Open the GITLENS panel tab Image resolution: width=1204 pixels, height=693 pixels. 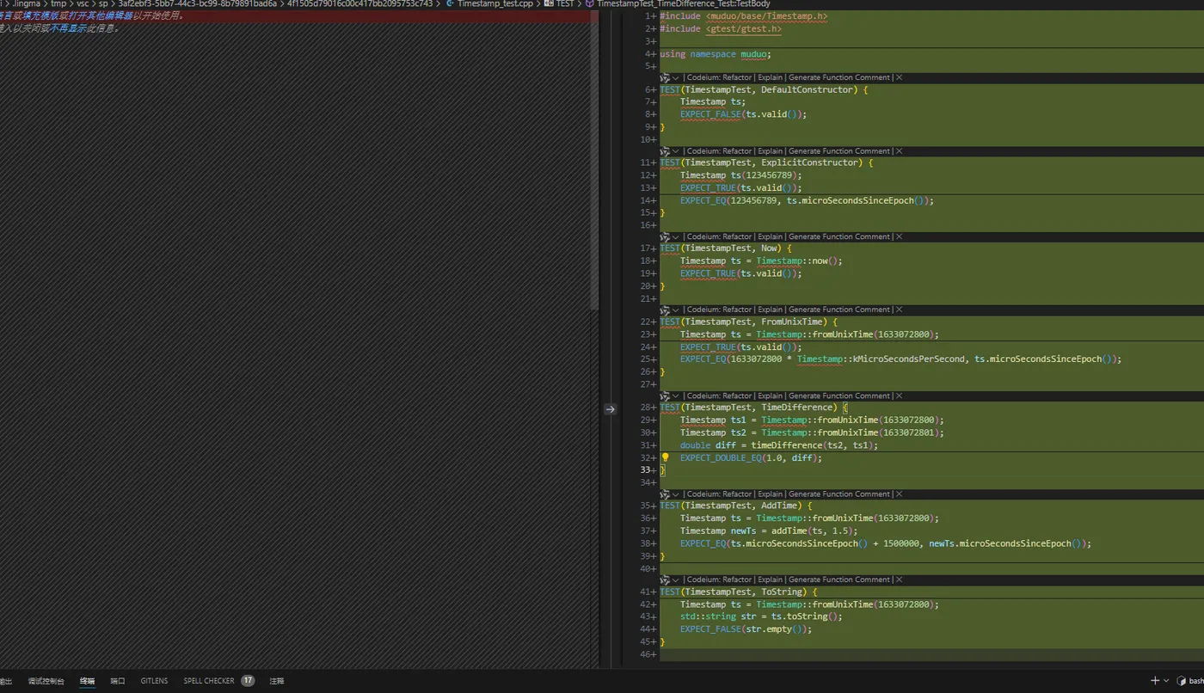tap(155, 681)
